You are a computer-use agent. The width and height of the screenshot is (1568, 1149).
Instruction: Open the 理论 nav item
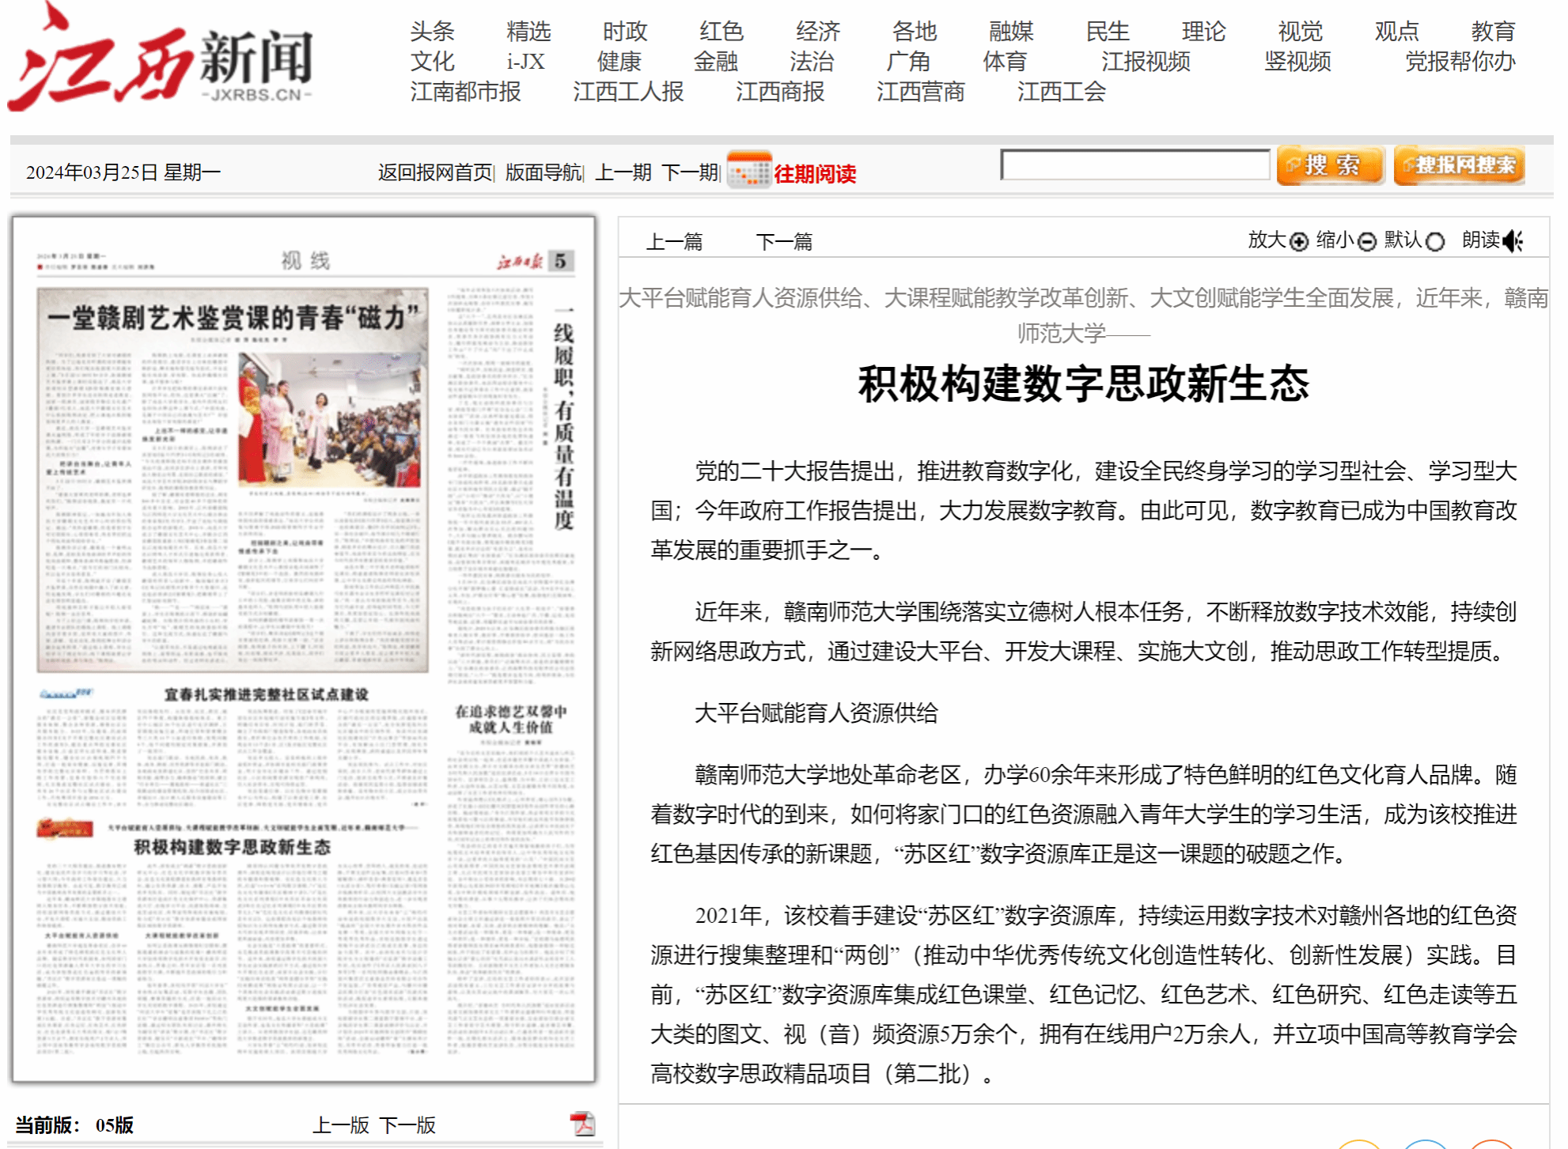pos(1204,32)
